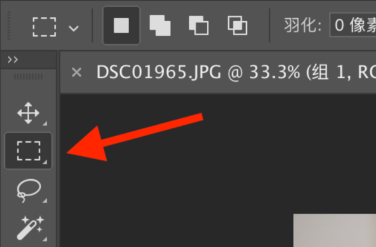Viewport: 376px width, 247px height.
Task: Open the tool preset picker chevron
Action: 73,28
